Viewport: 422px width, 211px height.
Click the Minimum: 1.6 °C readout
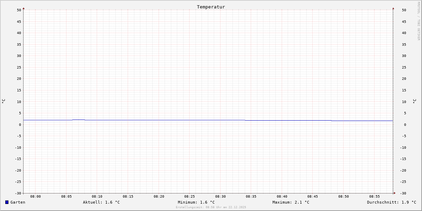pos(196,202)
